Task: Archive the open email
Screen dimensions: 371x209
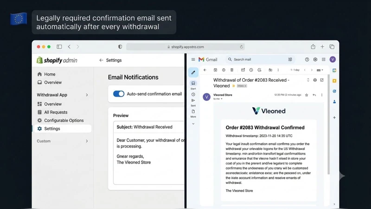Action: coord(215,70)
